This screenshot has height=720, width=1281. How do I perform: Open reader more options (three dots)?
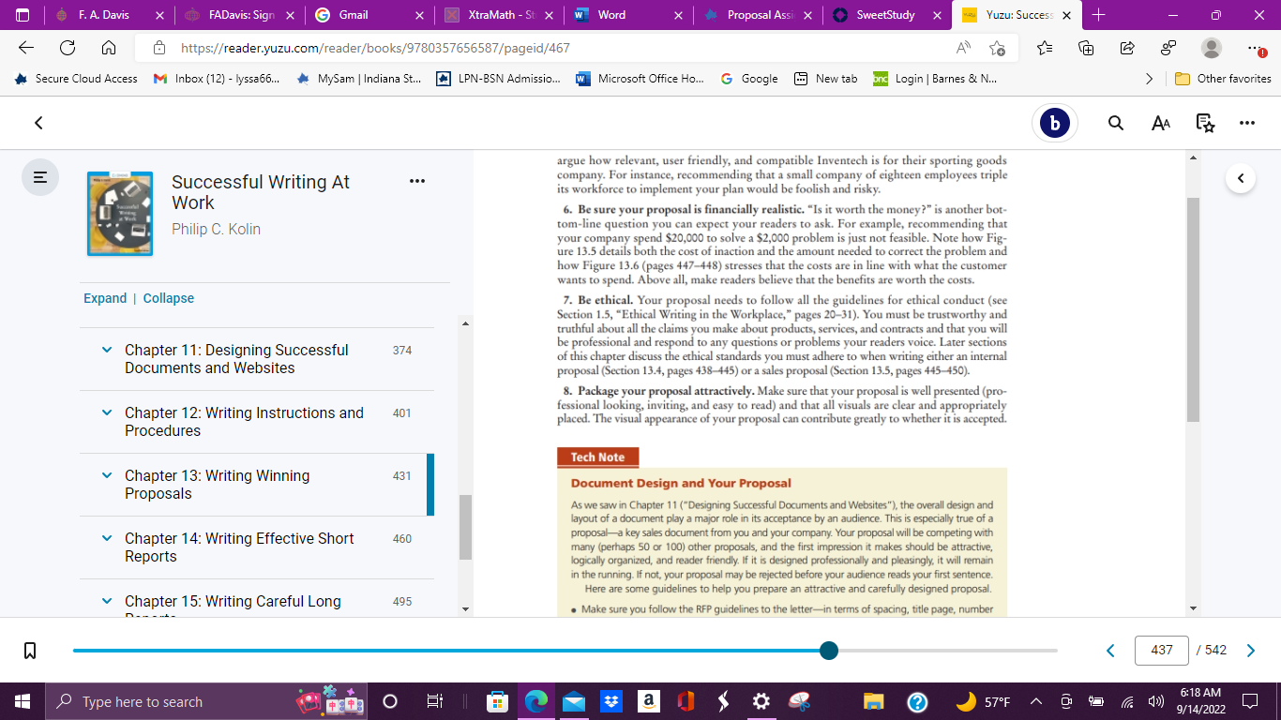[x=1246, y=123]
